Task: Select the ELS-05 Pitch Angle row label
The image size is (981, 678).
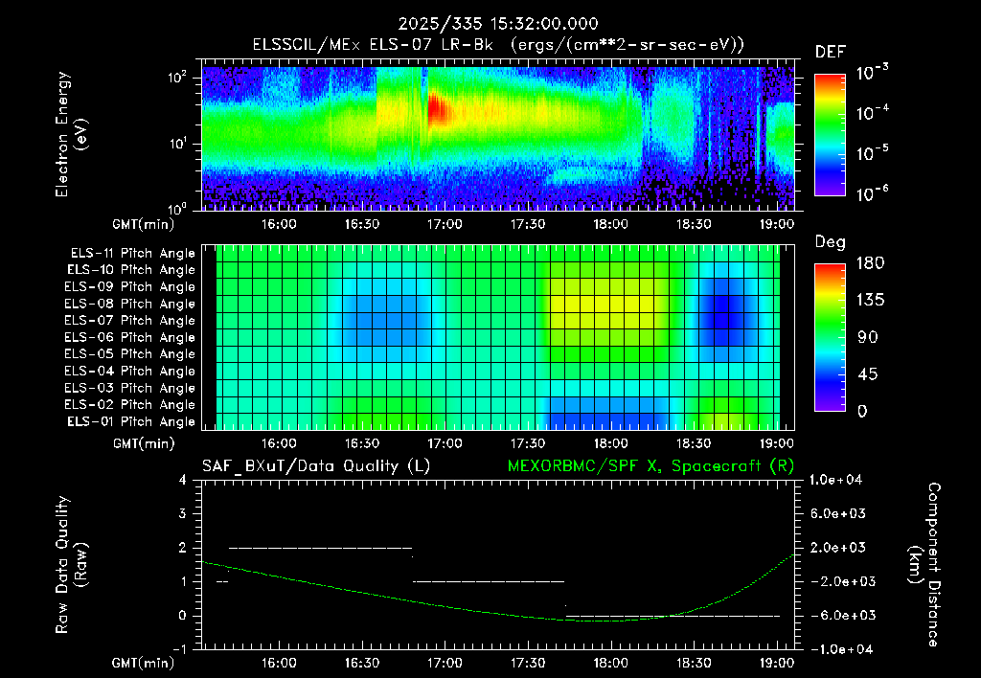Action: click(129, 354)
